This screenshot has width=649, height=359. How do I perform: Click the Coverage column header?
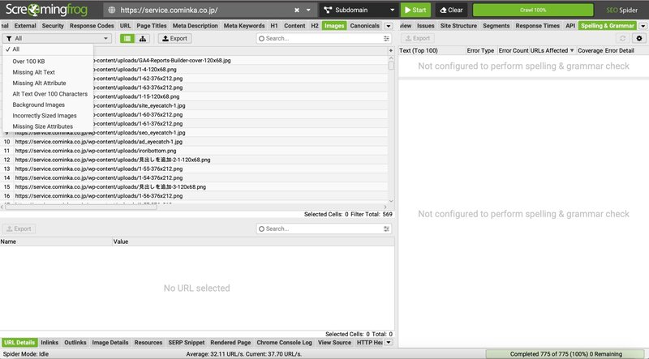point(590,50)
